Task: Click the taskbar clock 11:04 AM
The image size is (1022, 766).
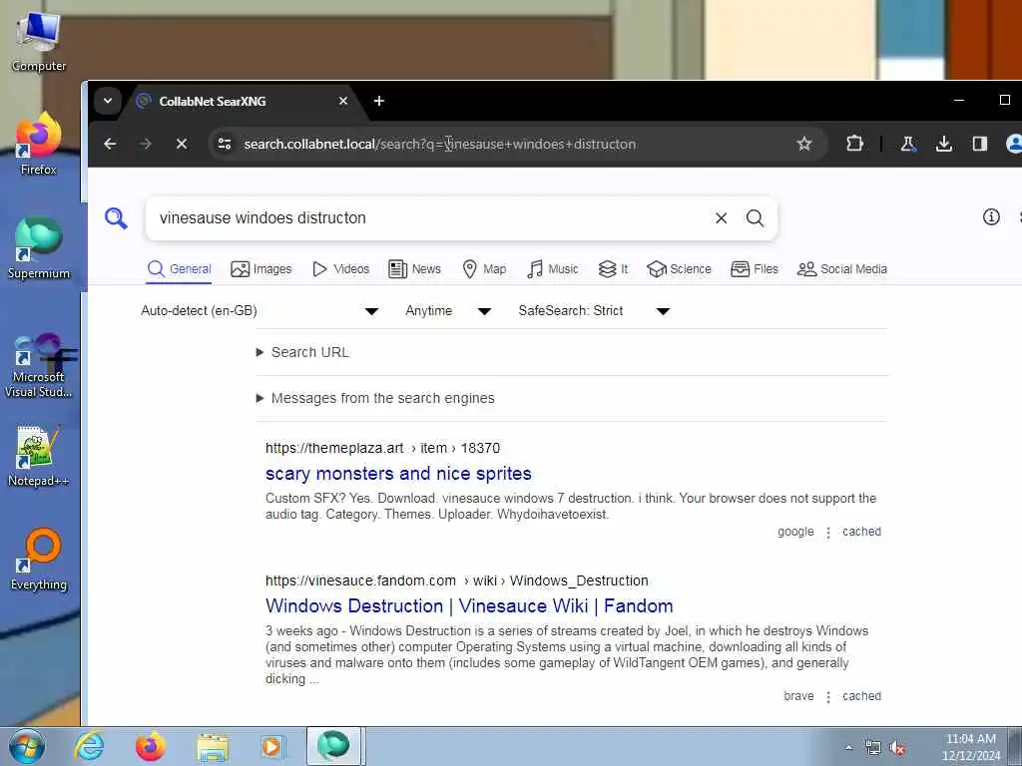Action: click(x=971, y=747)
